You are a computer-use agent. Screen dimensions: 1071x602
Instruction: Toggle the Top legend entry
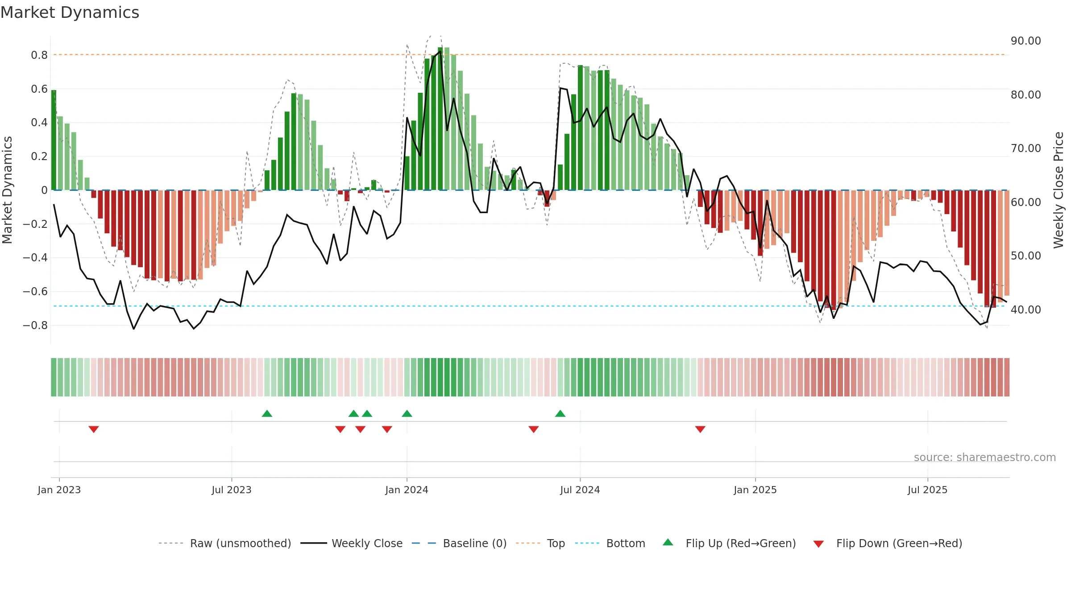pos(540,543)
